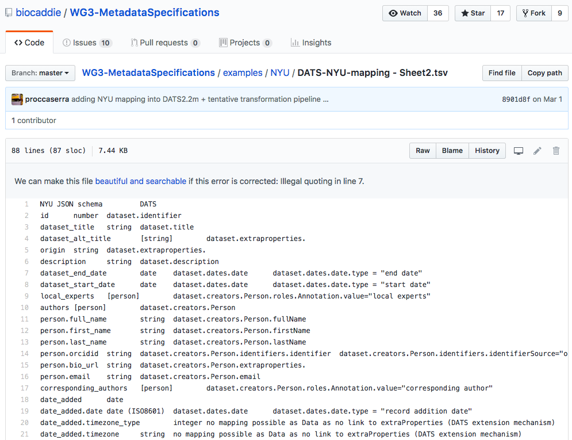The image size is (572, 440).
Task: Open the commit message link
Action: coord(196,100)
